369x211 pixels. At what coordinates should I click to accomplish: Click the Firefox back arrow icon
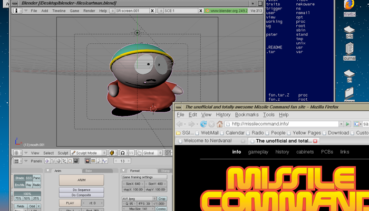point(180,124)
